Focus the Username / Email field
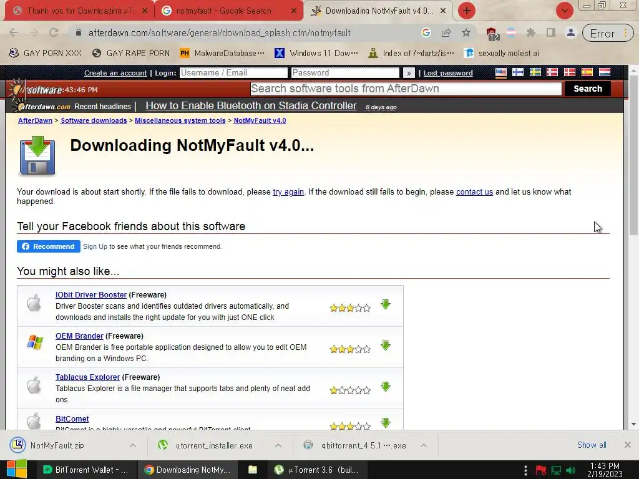 [233, 72]
